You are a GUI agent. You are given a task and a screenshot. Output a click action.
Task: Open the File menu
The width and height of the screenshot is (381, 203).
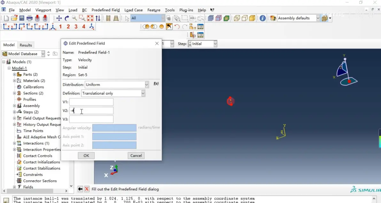12,10
